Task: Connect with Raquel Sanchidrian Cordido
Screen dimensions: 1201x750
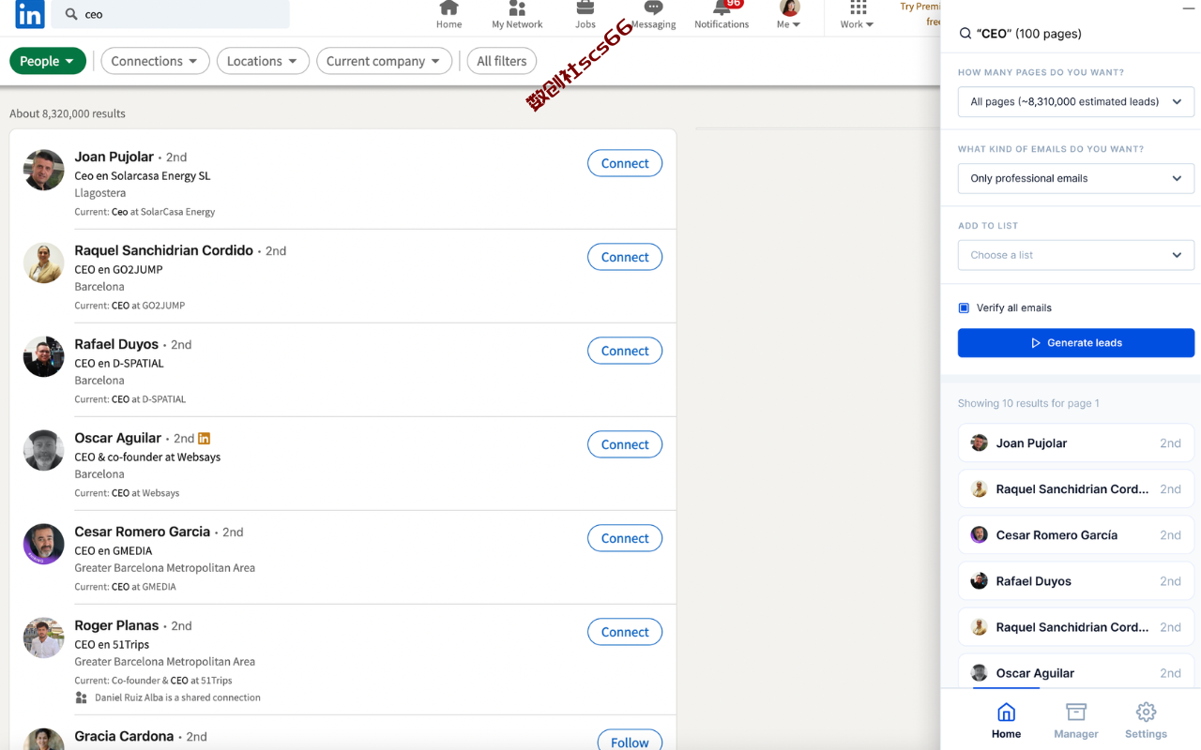Action: 625,257
